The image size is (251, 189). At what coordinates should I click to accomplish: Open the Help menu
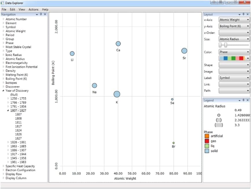(45, 9)
